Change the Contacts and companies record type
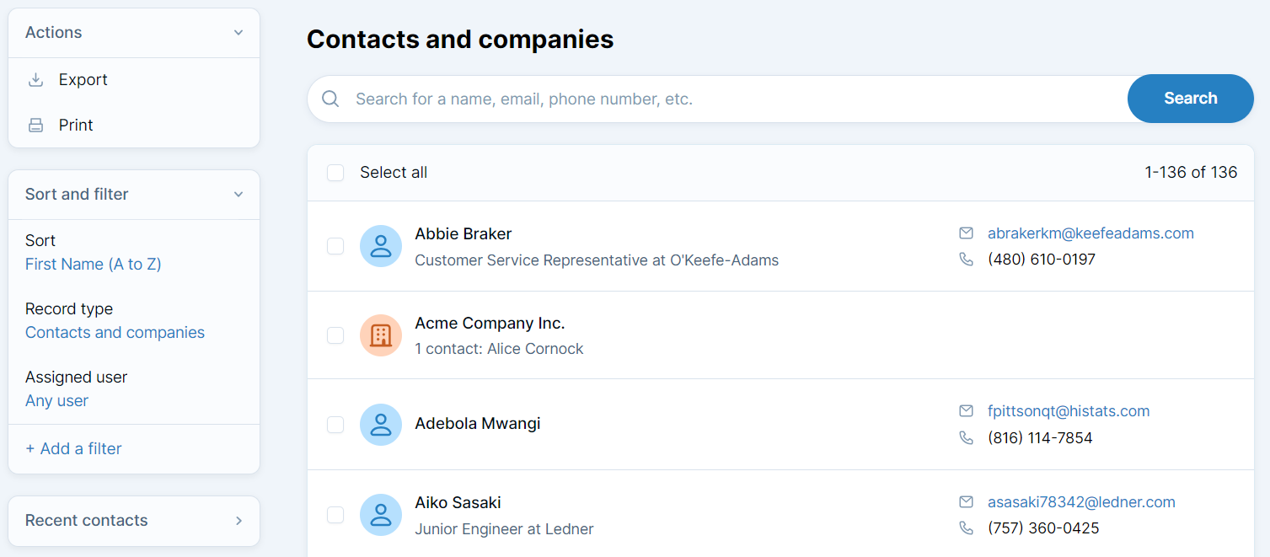Image resolution: width=1270 pixels, height=557 pixels. pos(115,333)
